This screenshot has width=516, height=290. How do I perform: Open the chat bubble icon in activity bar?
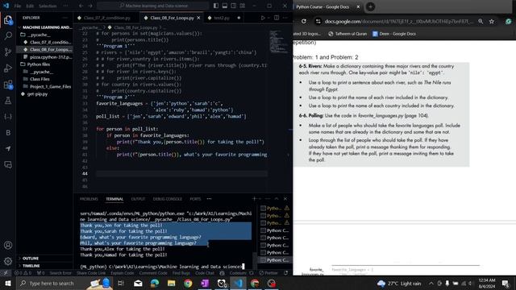point(8,164)
